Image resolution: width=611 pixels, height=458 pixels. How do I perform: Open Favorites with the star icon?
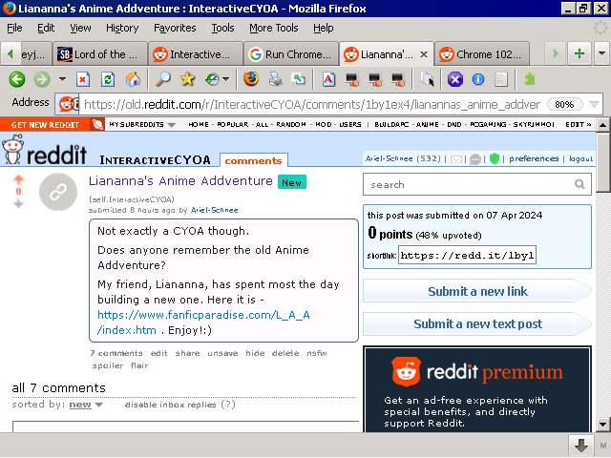[187, 79]
